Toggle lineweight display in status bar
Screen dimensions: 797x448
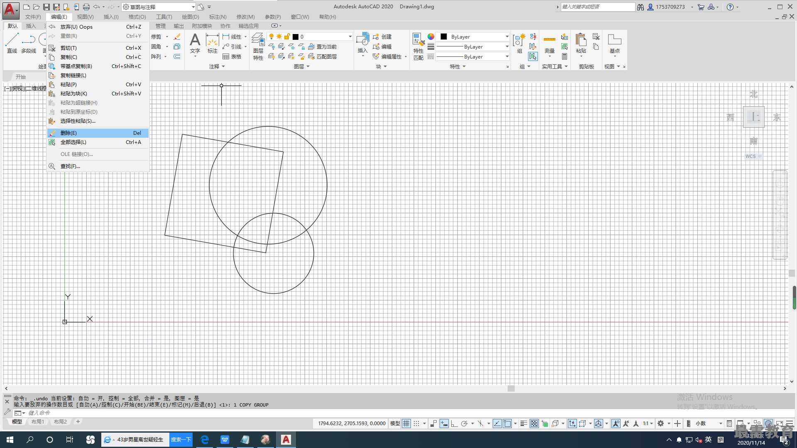point(524,424)
